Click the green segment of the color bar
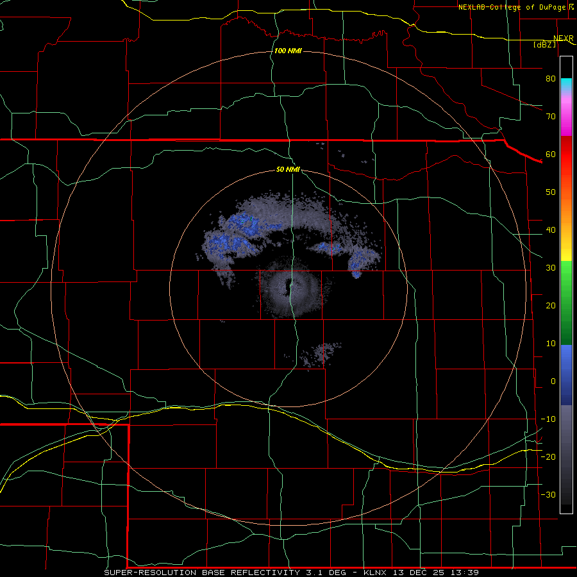Screen dimensions: 577x577 point(566,302)
